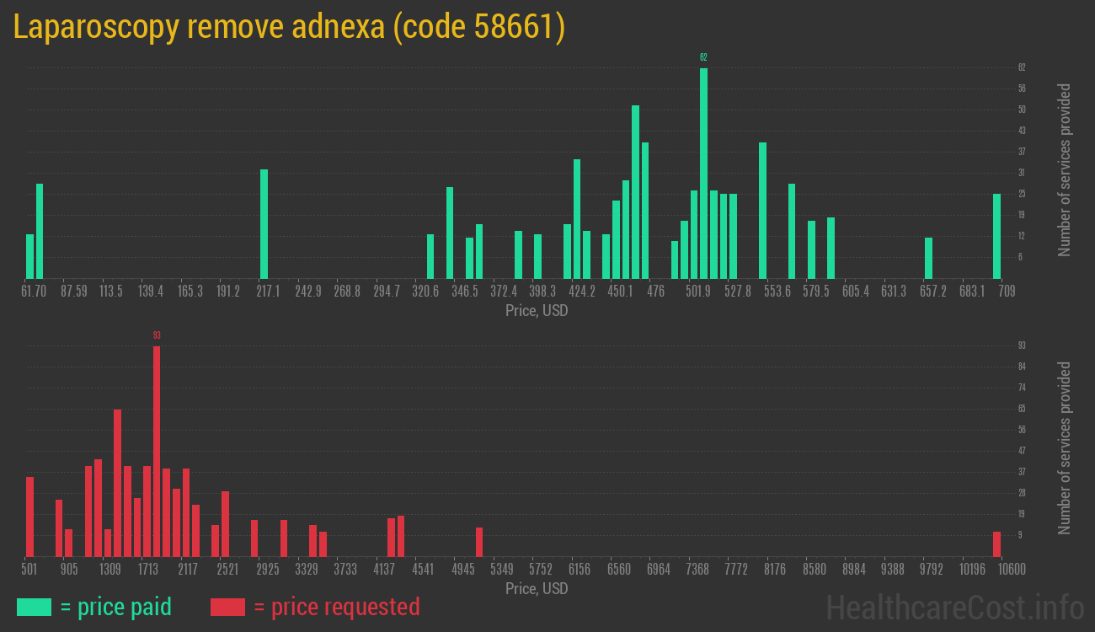1095x632 pixels.
Task: Select the isolated green bar near 217.1
Action: 264,223
